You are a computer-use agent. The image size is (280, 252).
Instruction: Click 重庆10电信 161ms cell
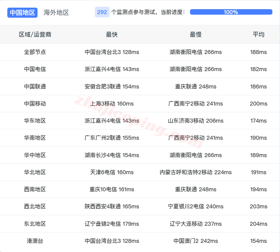point(112,189)
